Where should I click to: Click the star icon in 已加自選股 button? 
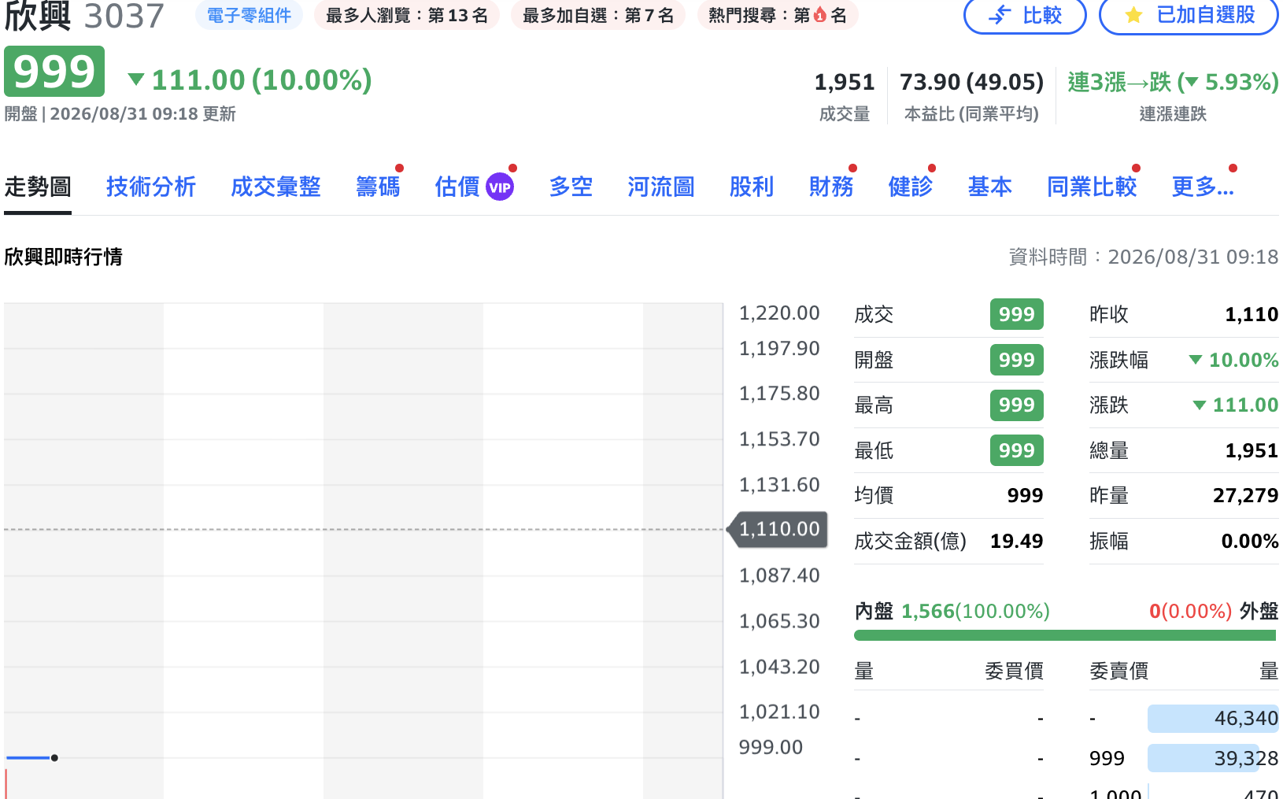pos(1133,15)
